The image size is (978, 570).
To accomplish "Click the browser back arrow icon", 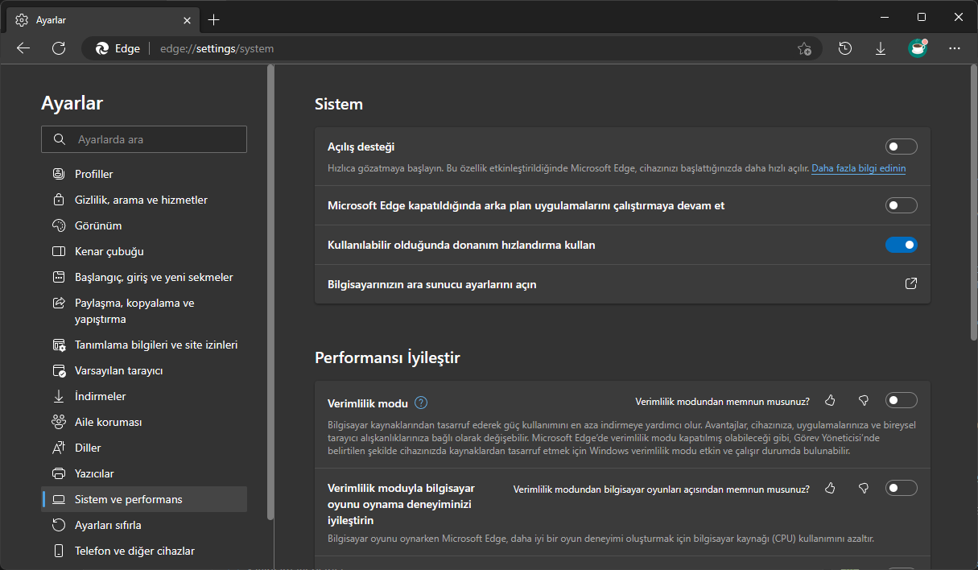I will point(23,48).
